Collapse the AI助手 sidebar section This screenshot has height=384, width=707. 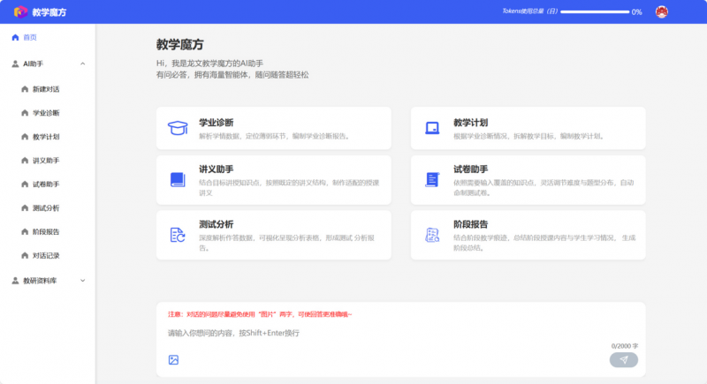[82, 64]
